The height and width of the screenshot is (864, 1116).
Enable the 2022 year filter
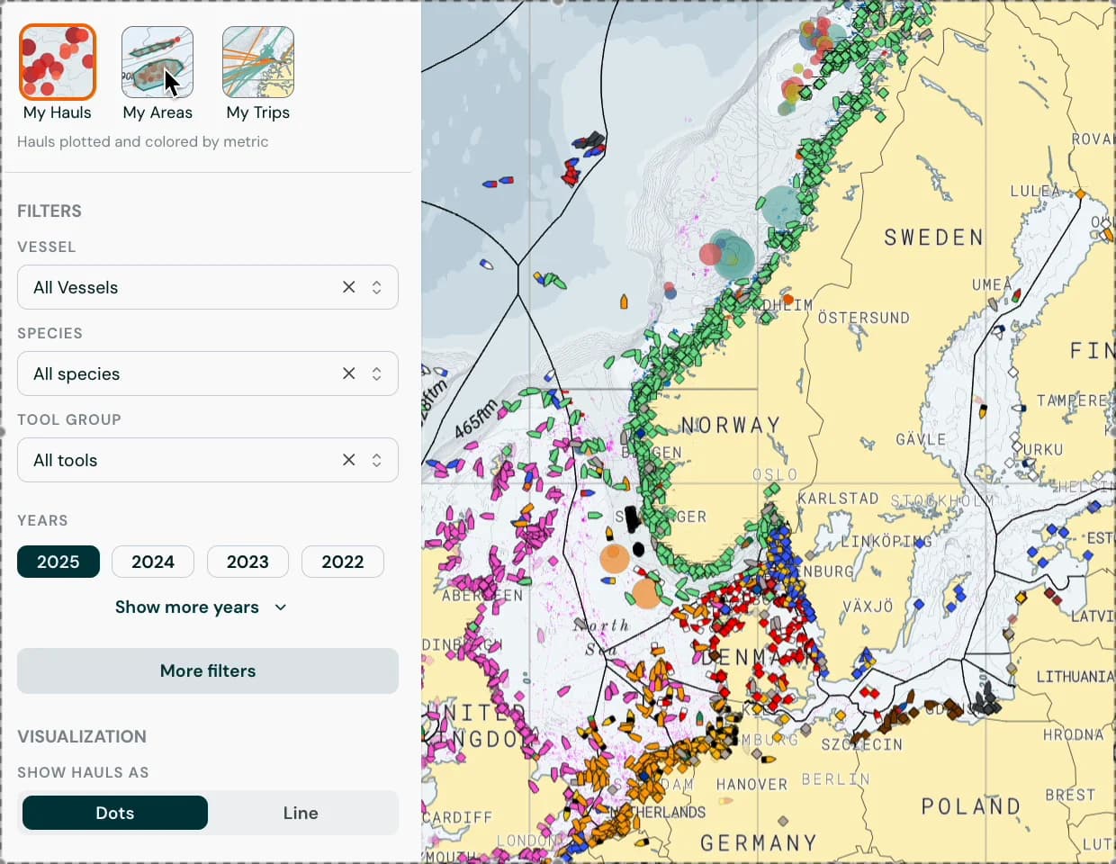(343, 562)
